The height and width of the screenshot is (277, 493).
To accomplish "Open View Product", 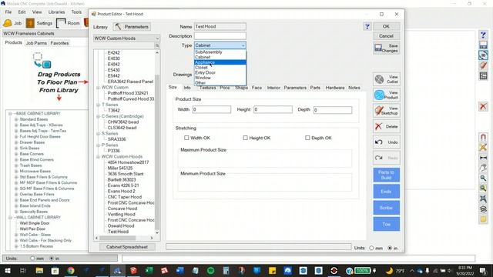I will [386, 95].
